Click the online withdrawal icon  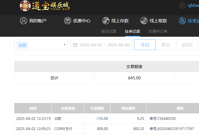tap(144, 21)
